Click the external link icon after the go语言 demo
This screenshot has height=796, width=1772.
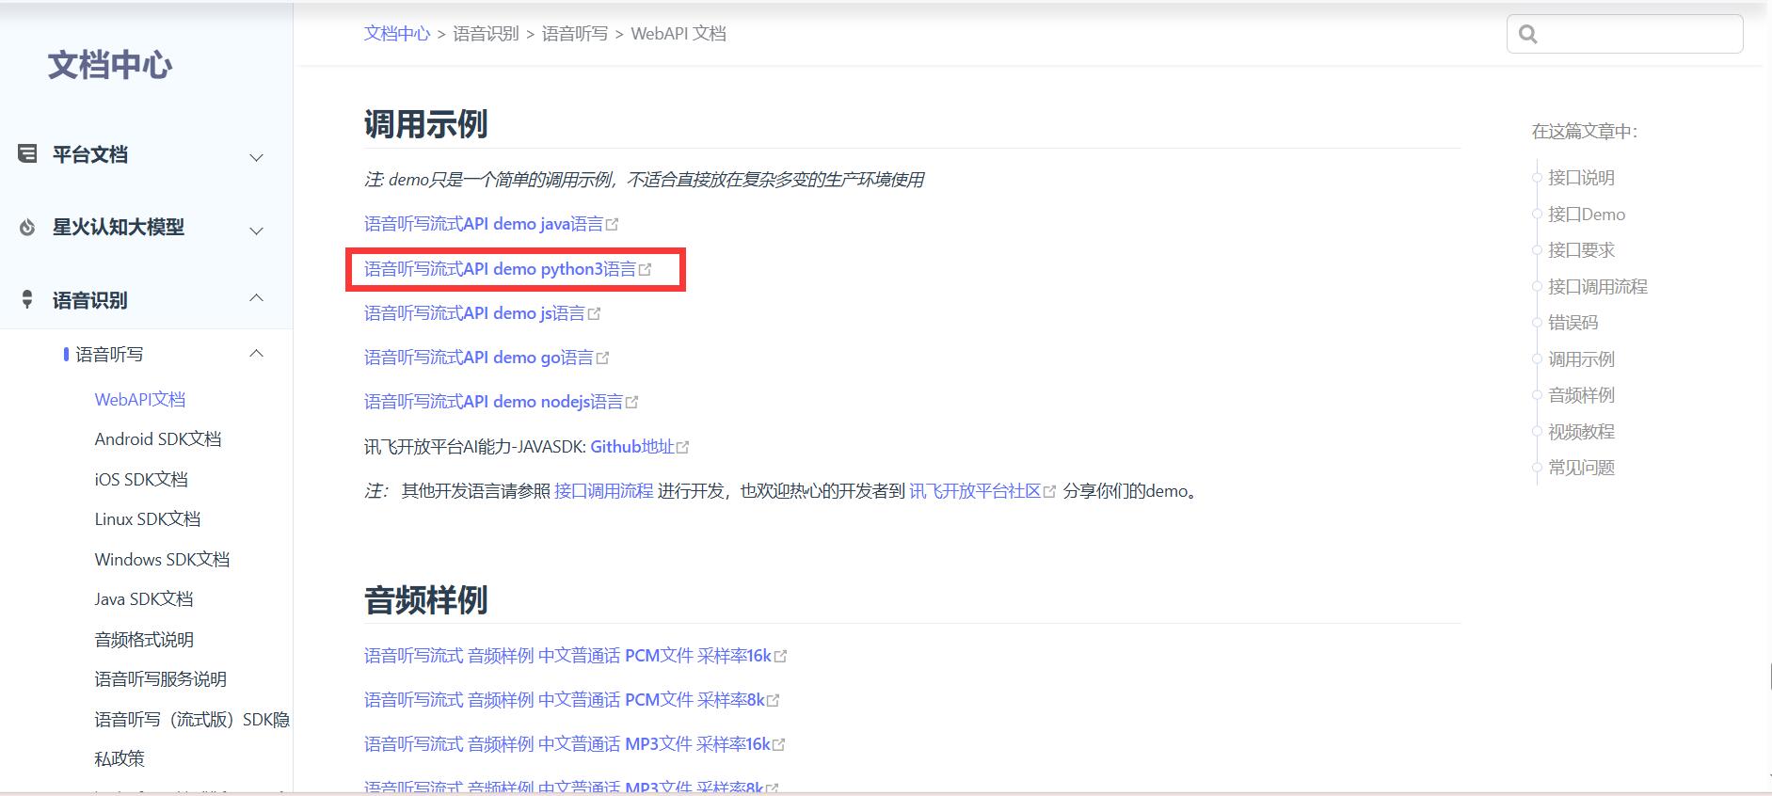(603, 358)
